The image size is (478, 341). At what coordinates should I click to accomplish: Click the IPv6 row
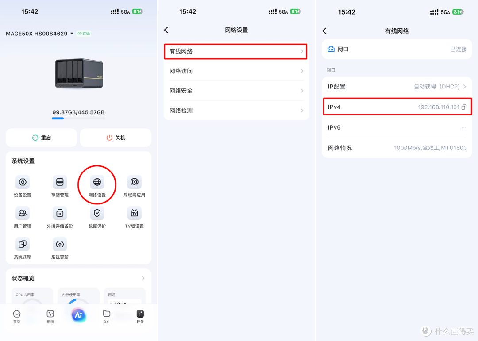[397, 127]
